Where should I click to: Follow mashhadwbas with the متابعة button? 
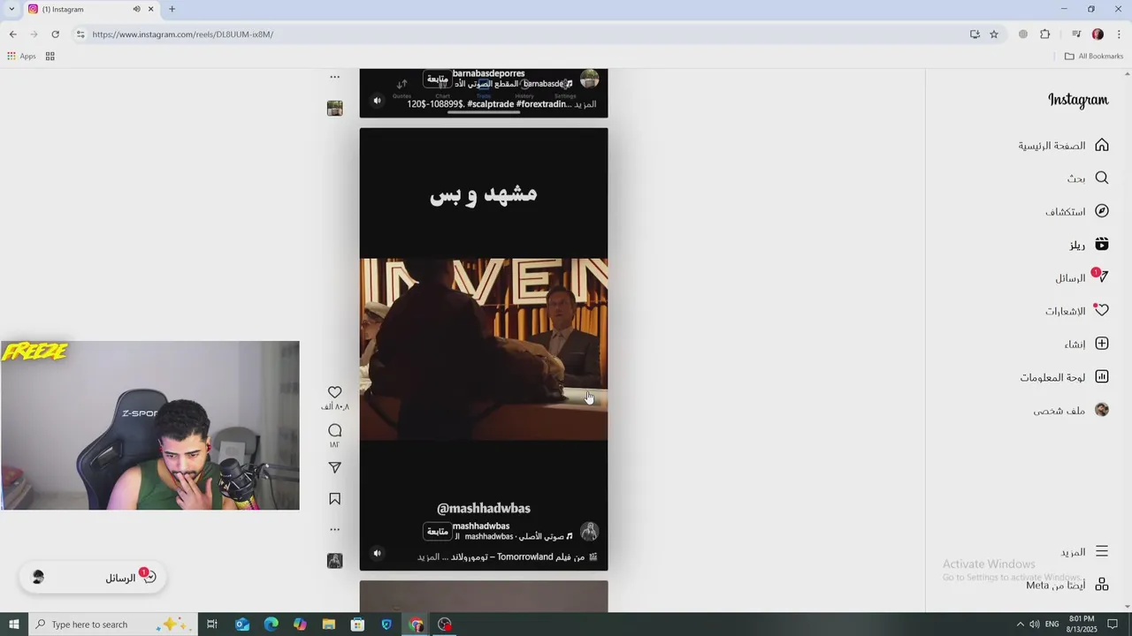[x=437, y=532]
